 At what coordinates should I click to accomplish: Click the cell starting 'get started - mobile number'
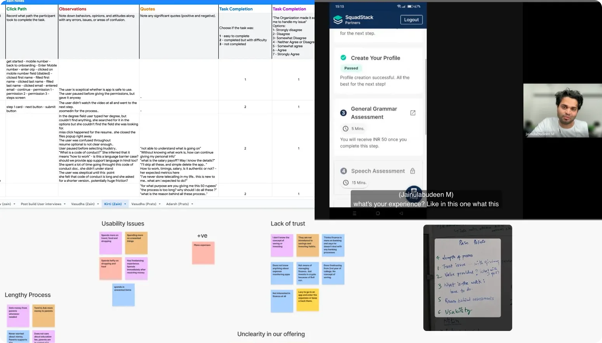coord(32,80)
